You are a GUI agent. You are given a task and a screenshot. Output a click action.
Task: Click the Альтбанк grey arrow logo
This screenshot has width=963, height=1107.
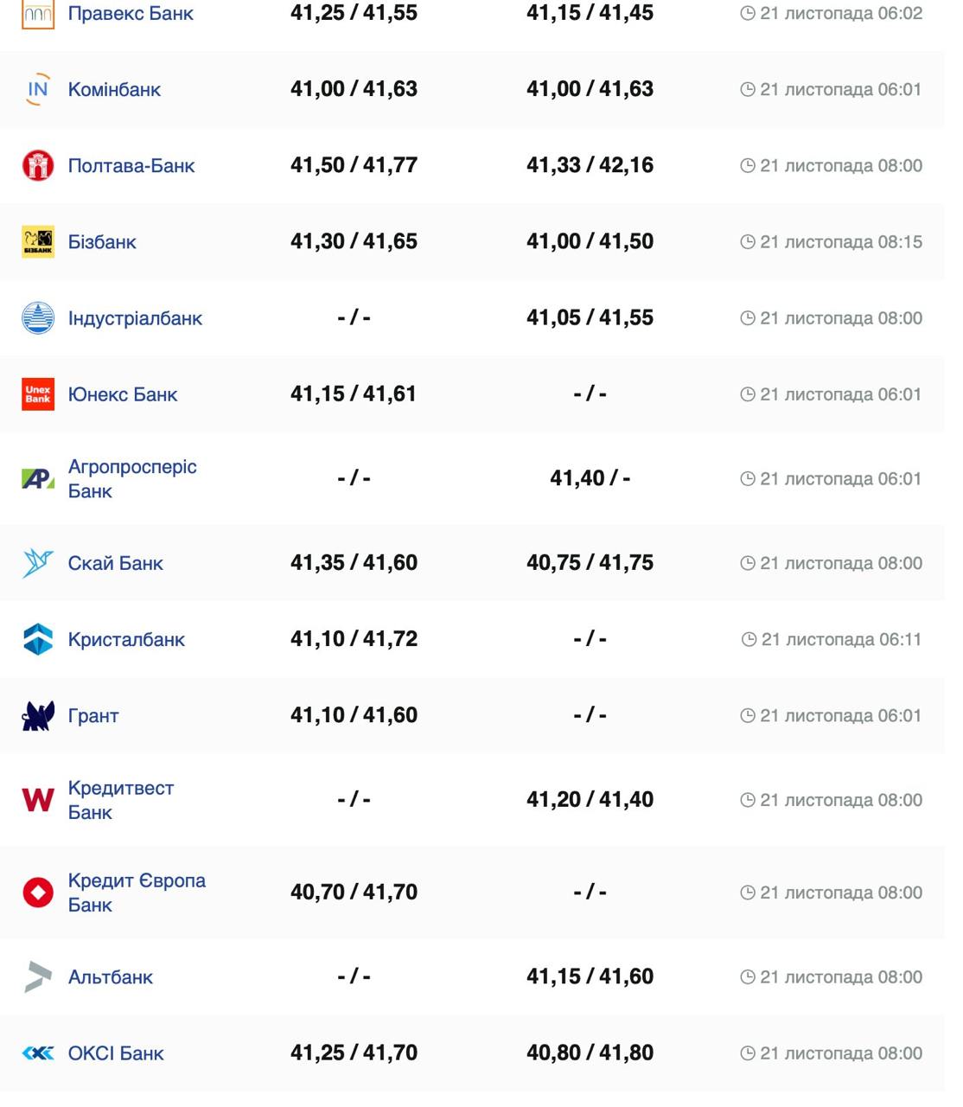[x=38, y=976]
